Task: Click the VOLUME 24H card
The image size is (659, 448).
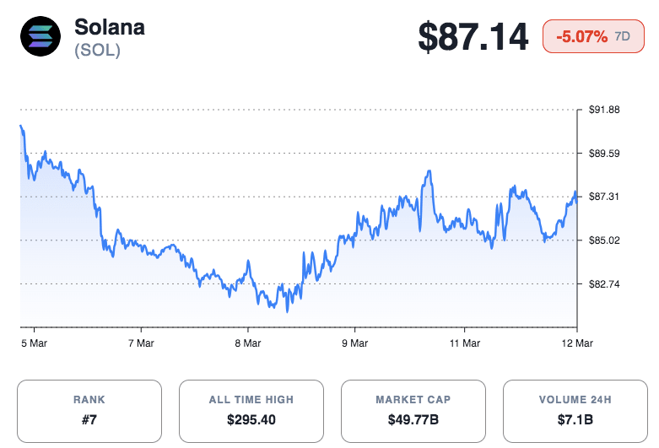Action: coord(575,411)
